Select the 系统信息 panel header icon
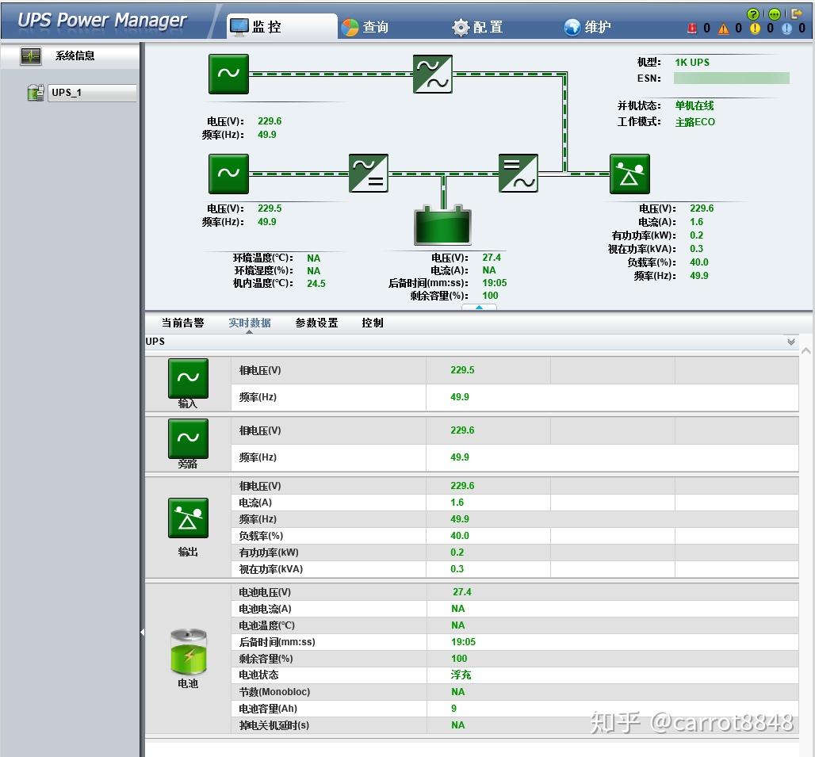Screen dimensions: 815x757 coord(32,56)
